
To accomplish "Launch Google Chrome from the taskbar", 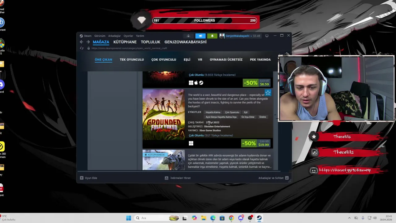I will coord(231,218).
